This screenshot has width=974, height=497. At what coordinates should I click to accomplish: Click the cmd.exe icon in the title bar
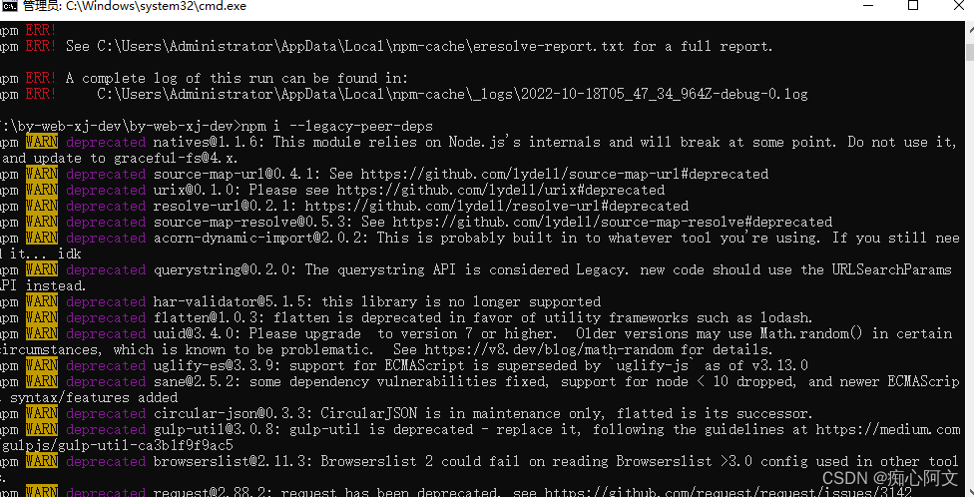coord(9,6)
